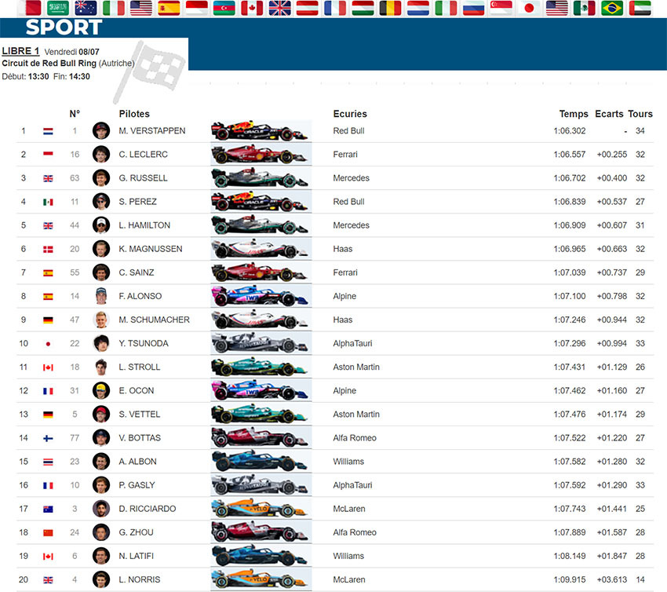This screenshot has width=667, height=592.
Task: Click the gap value +03.613
Action: [612, 579]
